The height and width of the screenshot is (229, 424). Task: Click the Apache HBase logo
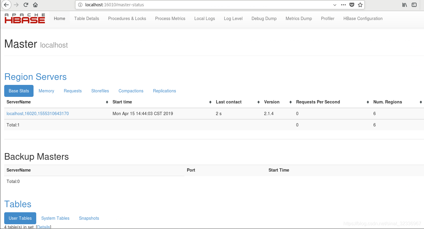coord(25,19)
